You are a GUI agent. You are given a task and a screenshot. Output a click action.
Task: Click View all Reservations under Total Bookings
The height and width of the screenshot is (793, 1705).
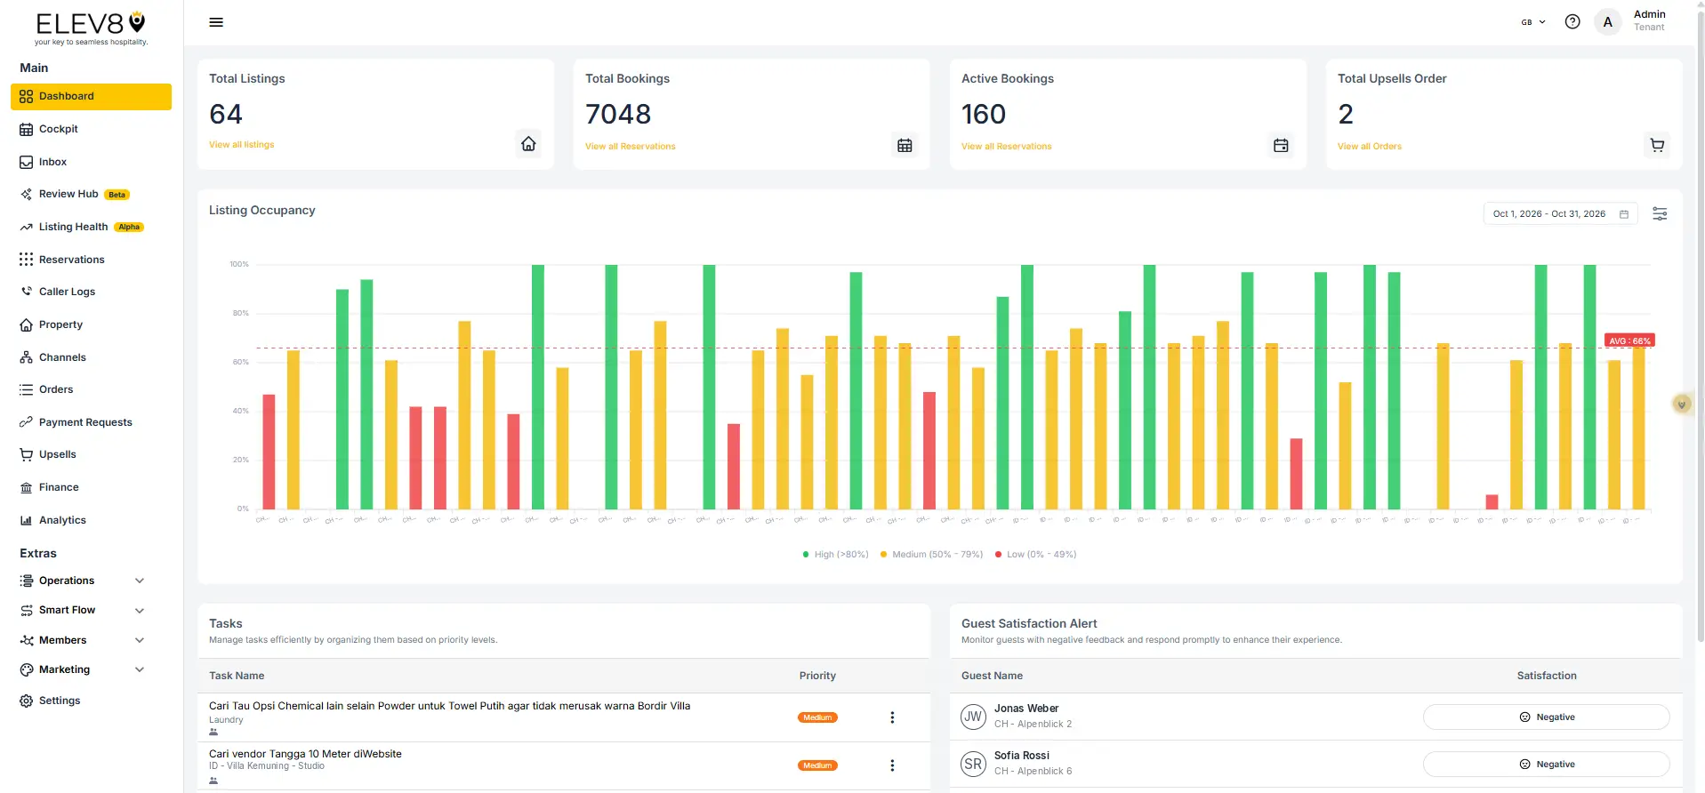pos(630,147)
